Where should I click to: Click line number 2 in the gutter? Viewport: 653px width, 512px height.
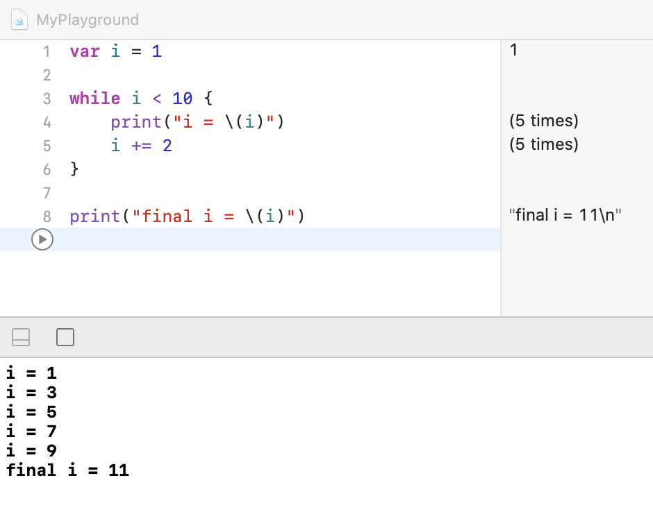click(47, 76)
